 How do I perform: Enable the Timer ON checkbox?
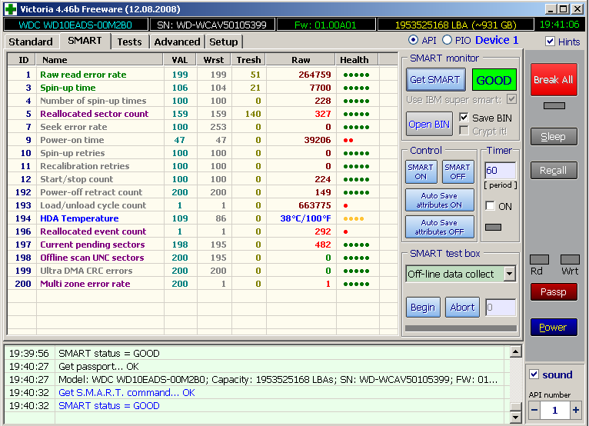pos(490,206)
